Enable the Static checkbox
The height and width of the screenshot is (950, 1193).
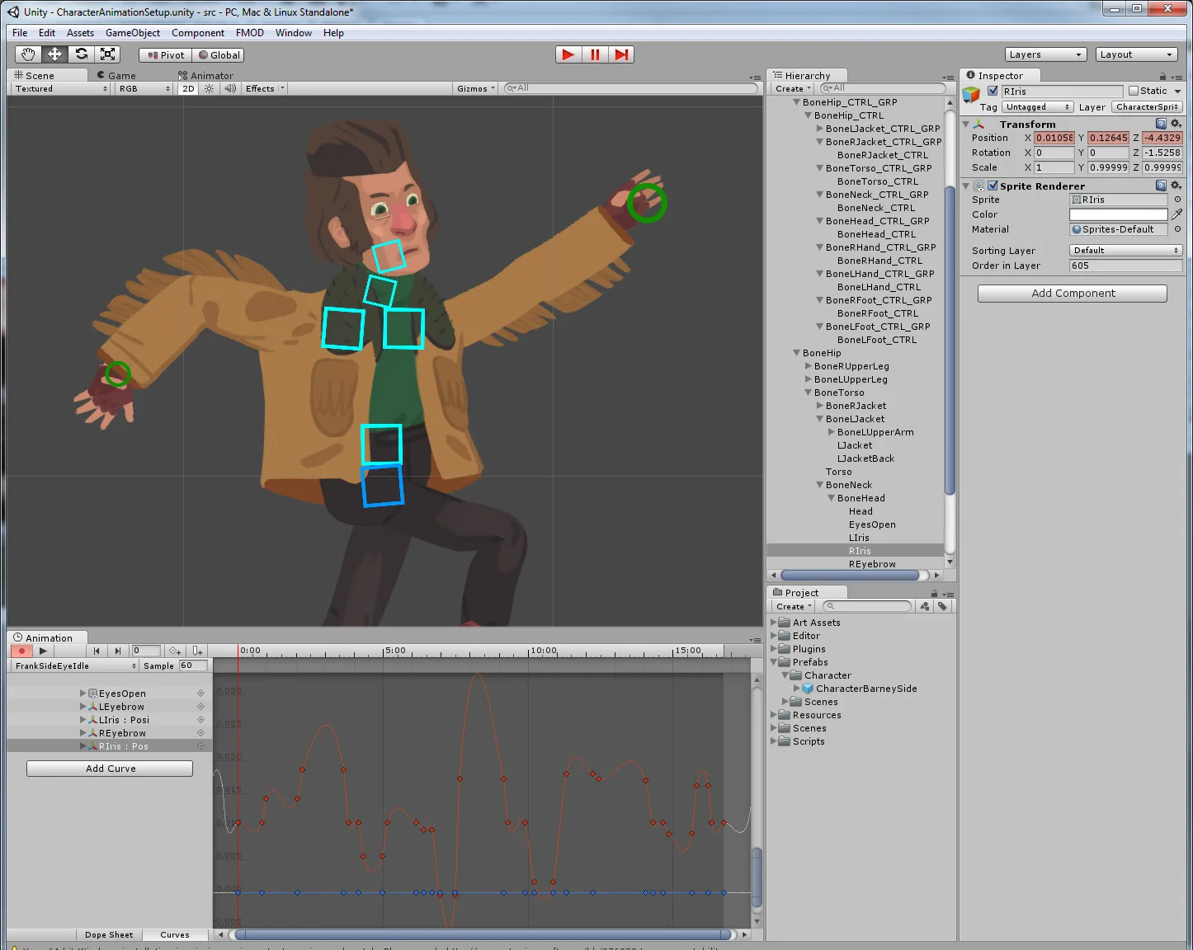coord(1134,91)
